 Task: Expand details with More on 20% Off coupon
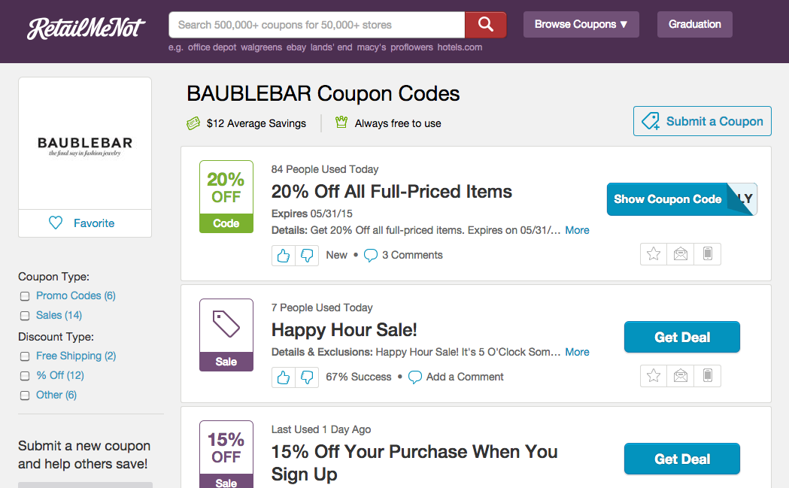tap(577, 230)
